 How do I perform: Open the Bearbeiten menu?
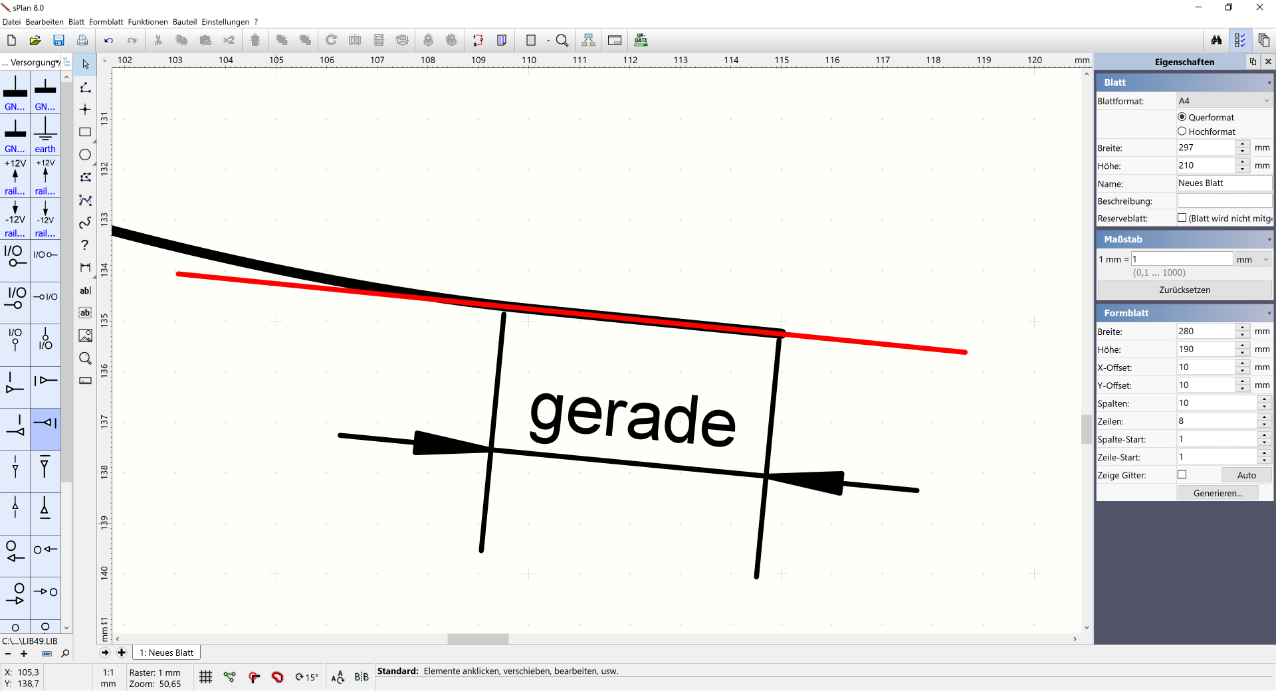[x=45, y=22]
